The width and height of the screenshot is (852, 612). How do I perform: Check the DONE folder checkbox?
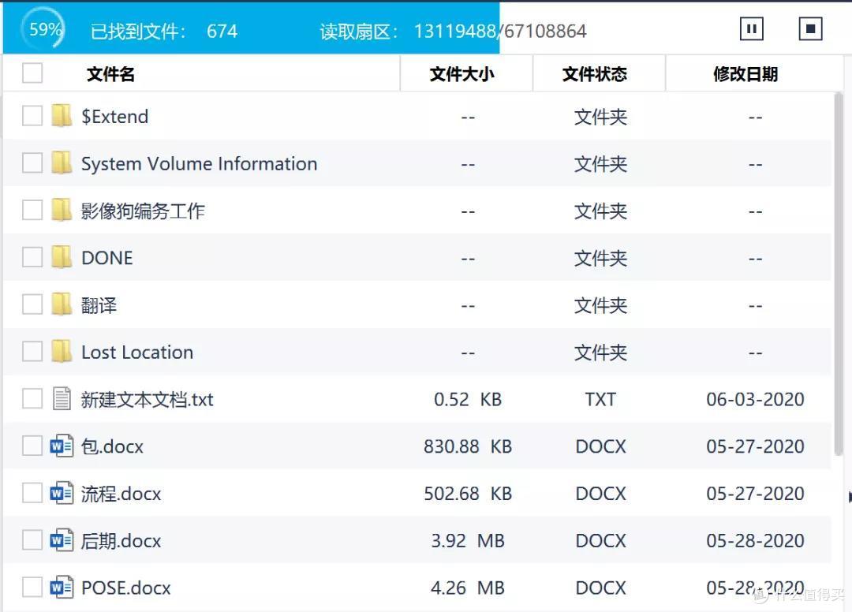click(x=32, y=257)
